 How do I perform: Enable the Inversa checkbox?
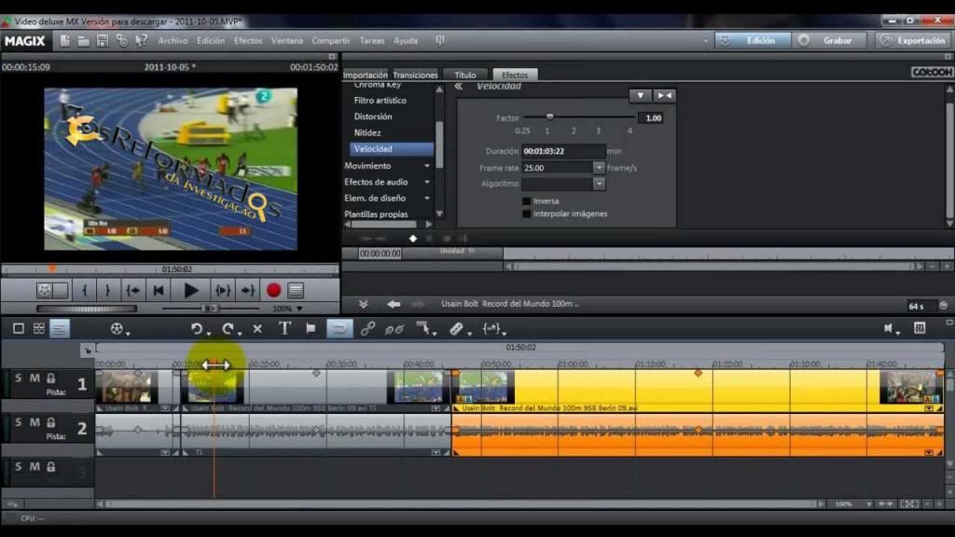527,200
